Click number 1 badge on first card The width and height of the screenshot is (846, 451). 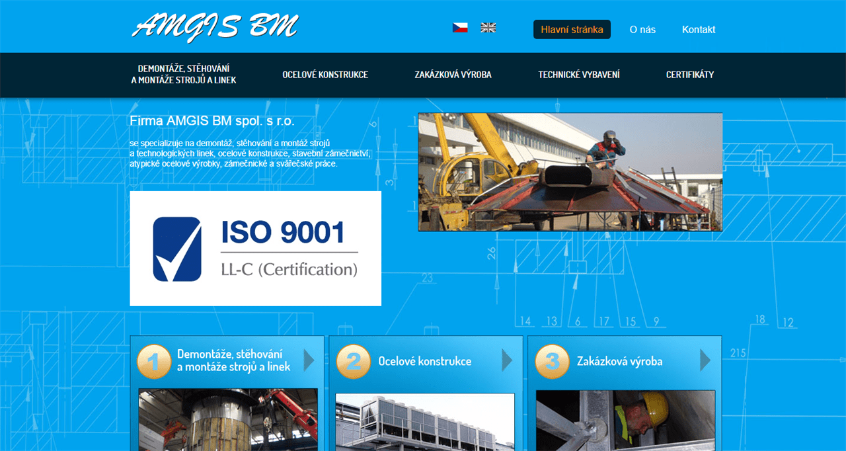[x=154, y=361]
